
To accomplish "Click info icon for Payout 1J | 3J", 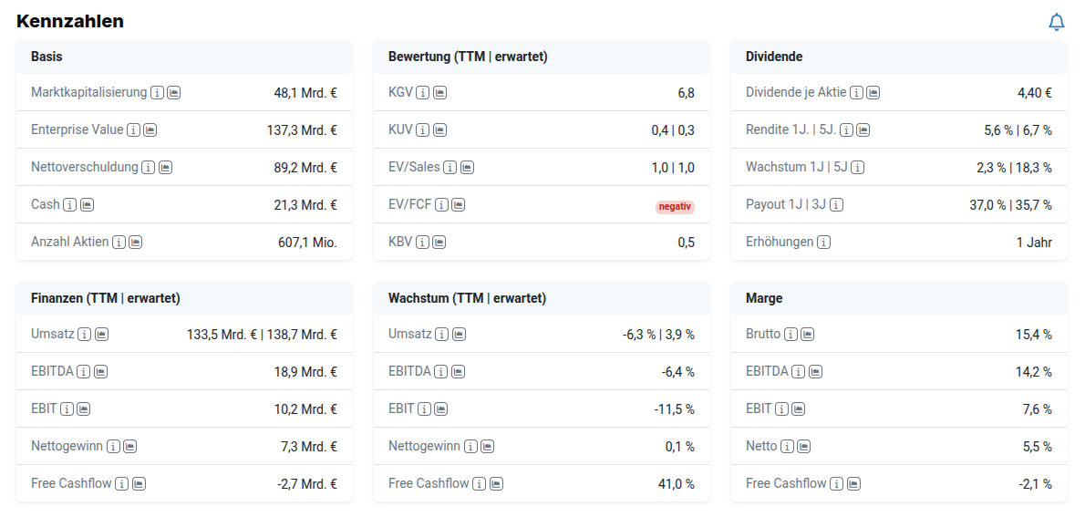I will [836, 204].
